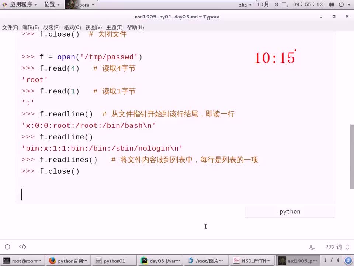Click the f.read(1) code line
This screenshot has width=354, height=266.
78,91
